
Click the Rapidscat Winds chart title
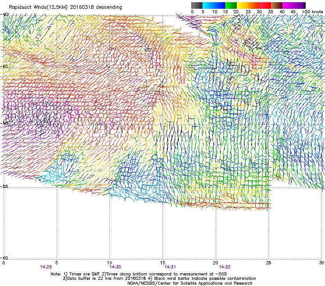[x=65, y=7]
